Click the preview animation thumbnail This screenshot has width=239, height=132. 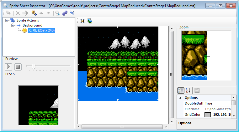pos(38,105)
